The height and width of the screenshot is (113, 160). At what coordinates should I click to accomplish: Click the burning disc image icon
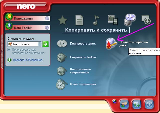(x=111, y=44)
